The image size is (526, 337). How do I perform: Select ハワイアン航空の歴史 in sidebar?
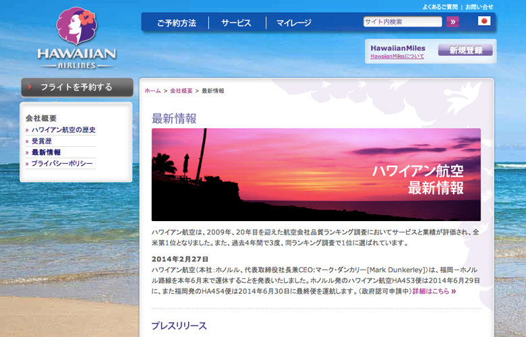63,130
